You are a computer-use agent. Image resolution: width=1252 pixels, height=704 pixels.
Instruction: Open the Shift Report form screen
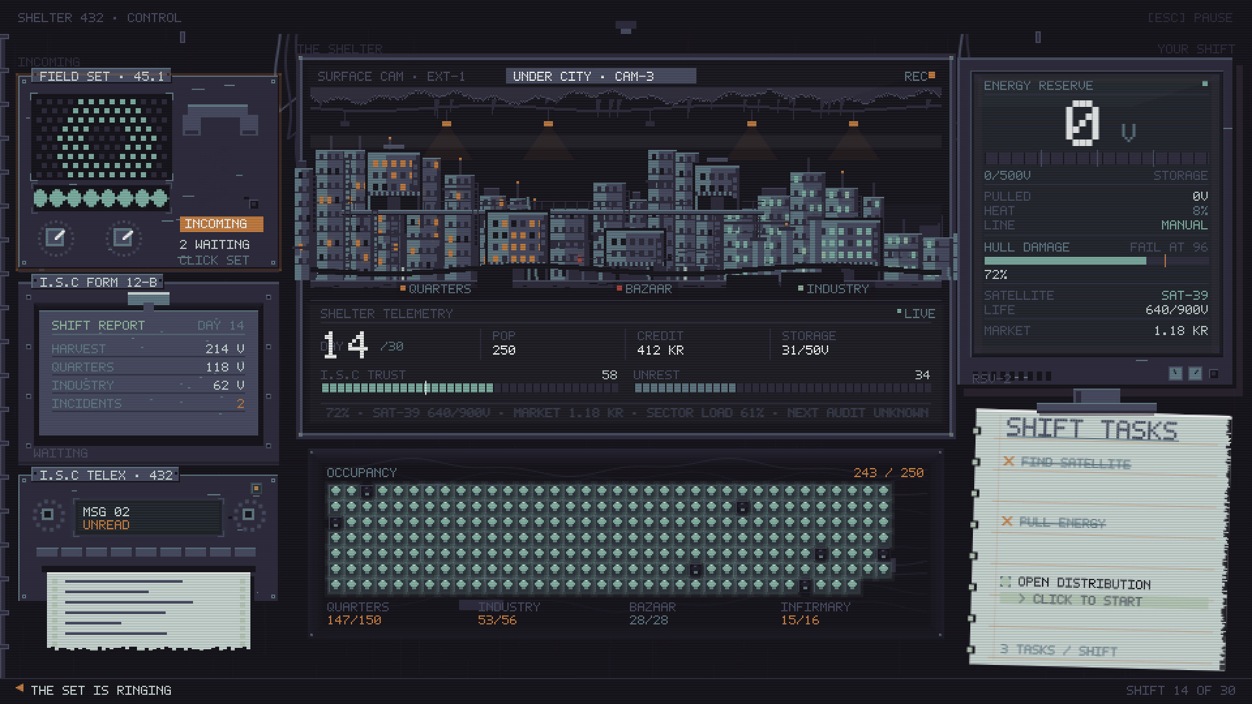(149, 373)
